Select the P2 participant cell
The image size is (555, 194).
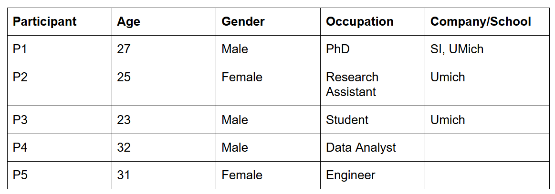60,84
